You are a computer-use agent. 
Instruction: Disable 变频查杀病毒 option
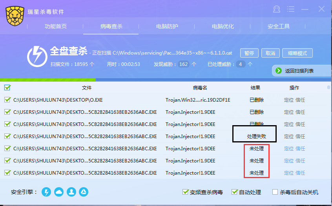click(186, 192)
